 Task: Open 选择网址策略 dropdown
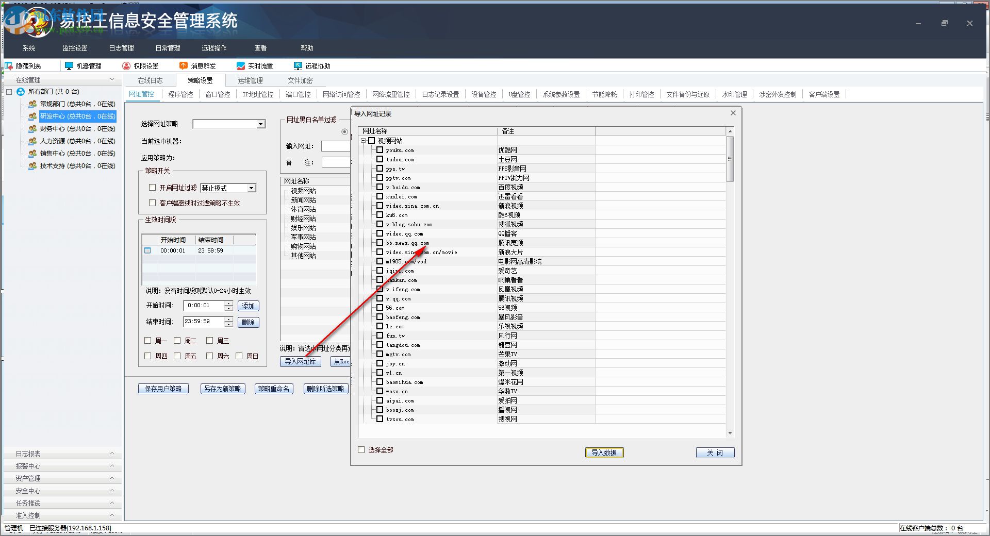click(261, 124)
